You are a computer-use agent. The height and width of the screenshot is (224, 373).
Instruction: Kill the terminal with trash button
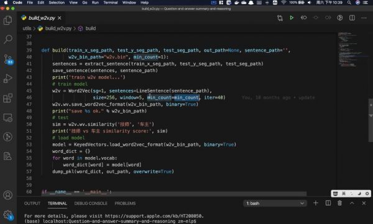coord(339,203)
